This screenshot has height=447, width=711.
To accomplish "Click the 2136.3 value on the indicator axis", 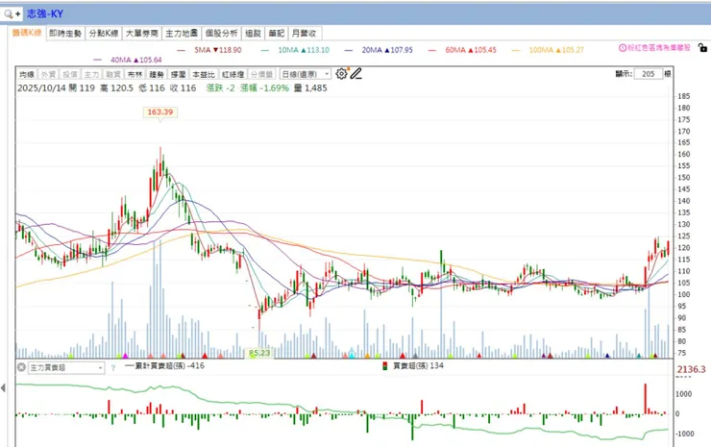I will click(691, 370).
